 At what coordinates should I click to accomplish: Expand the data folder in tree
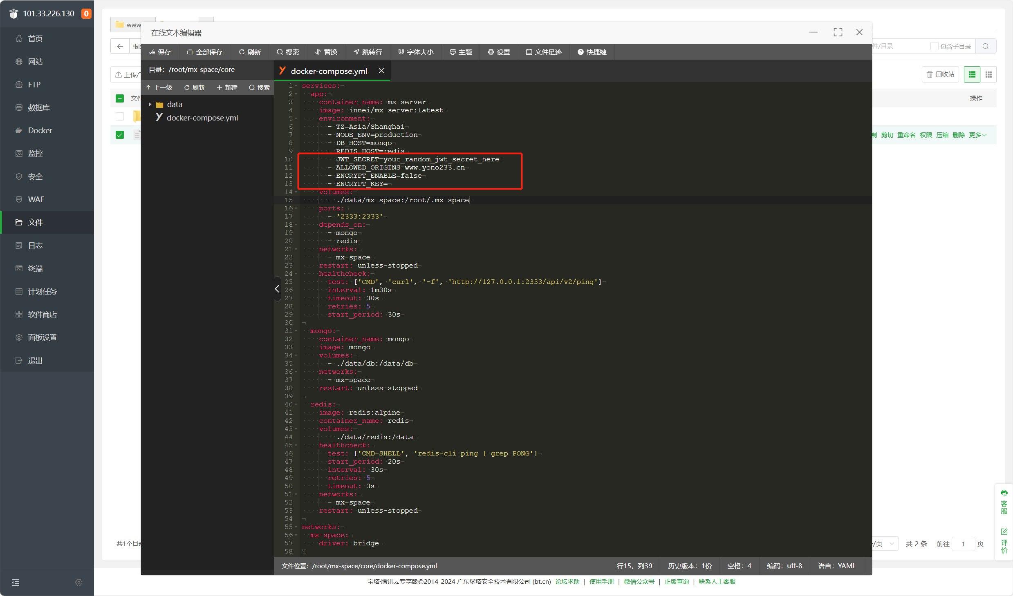pos(150,104)
